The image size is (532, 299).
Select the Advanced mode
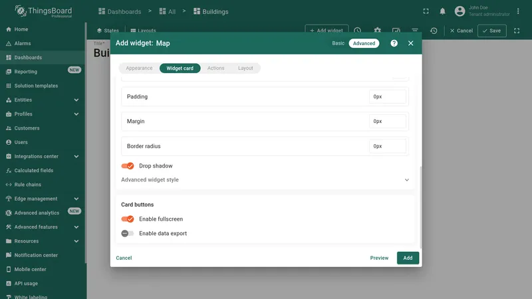tap(364, 43)
